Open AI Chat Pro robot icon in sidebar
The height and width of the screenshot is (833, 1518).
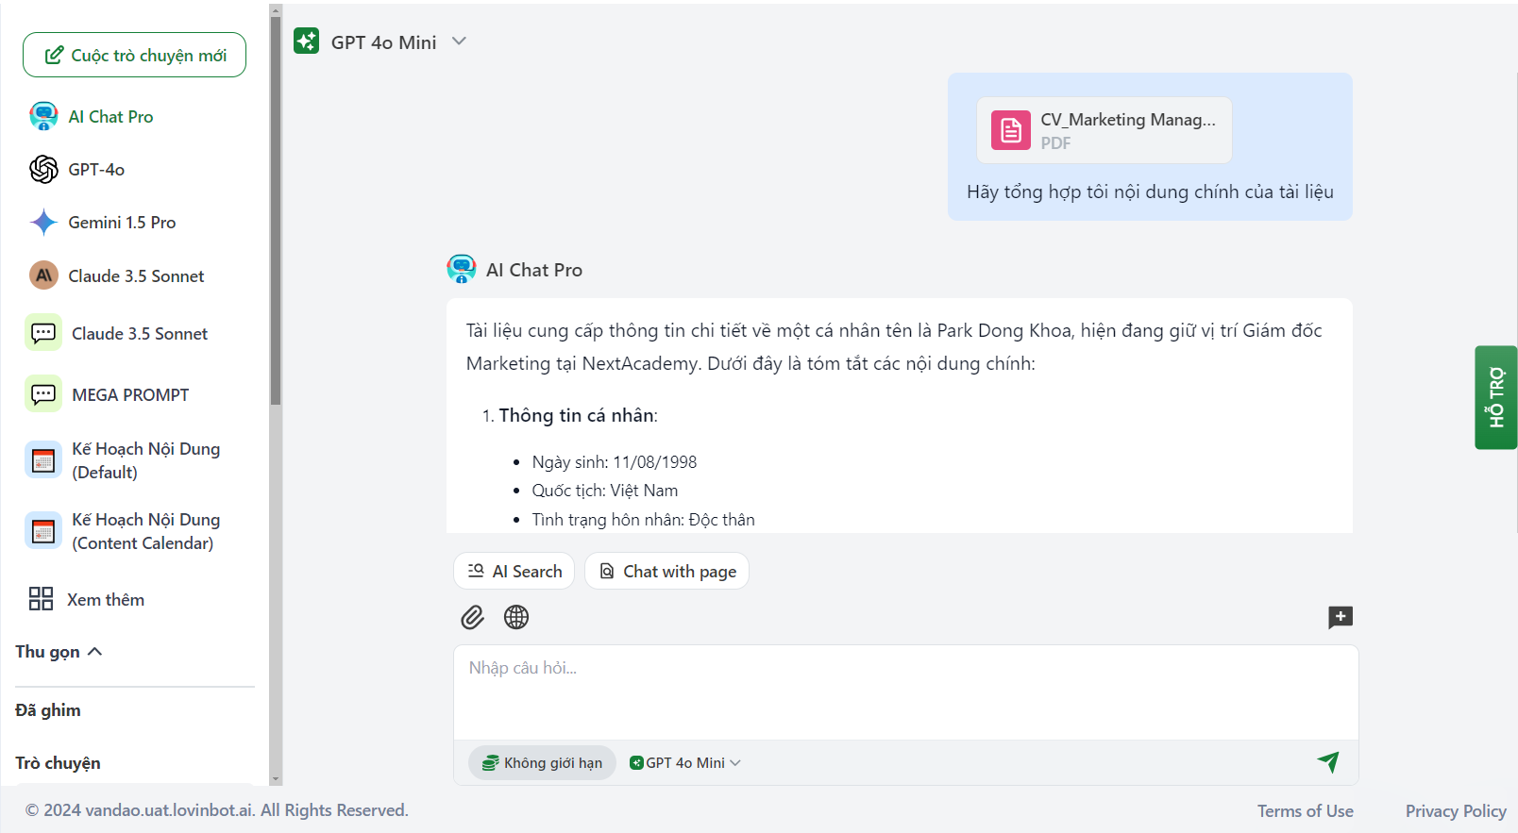click(x=43, y=116)
